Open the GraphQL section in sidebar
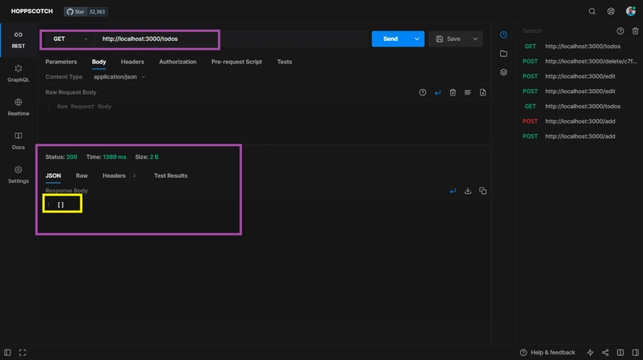 18,74
